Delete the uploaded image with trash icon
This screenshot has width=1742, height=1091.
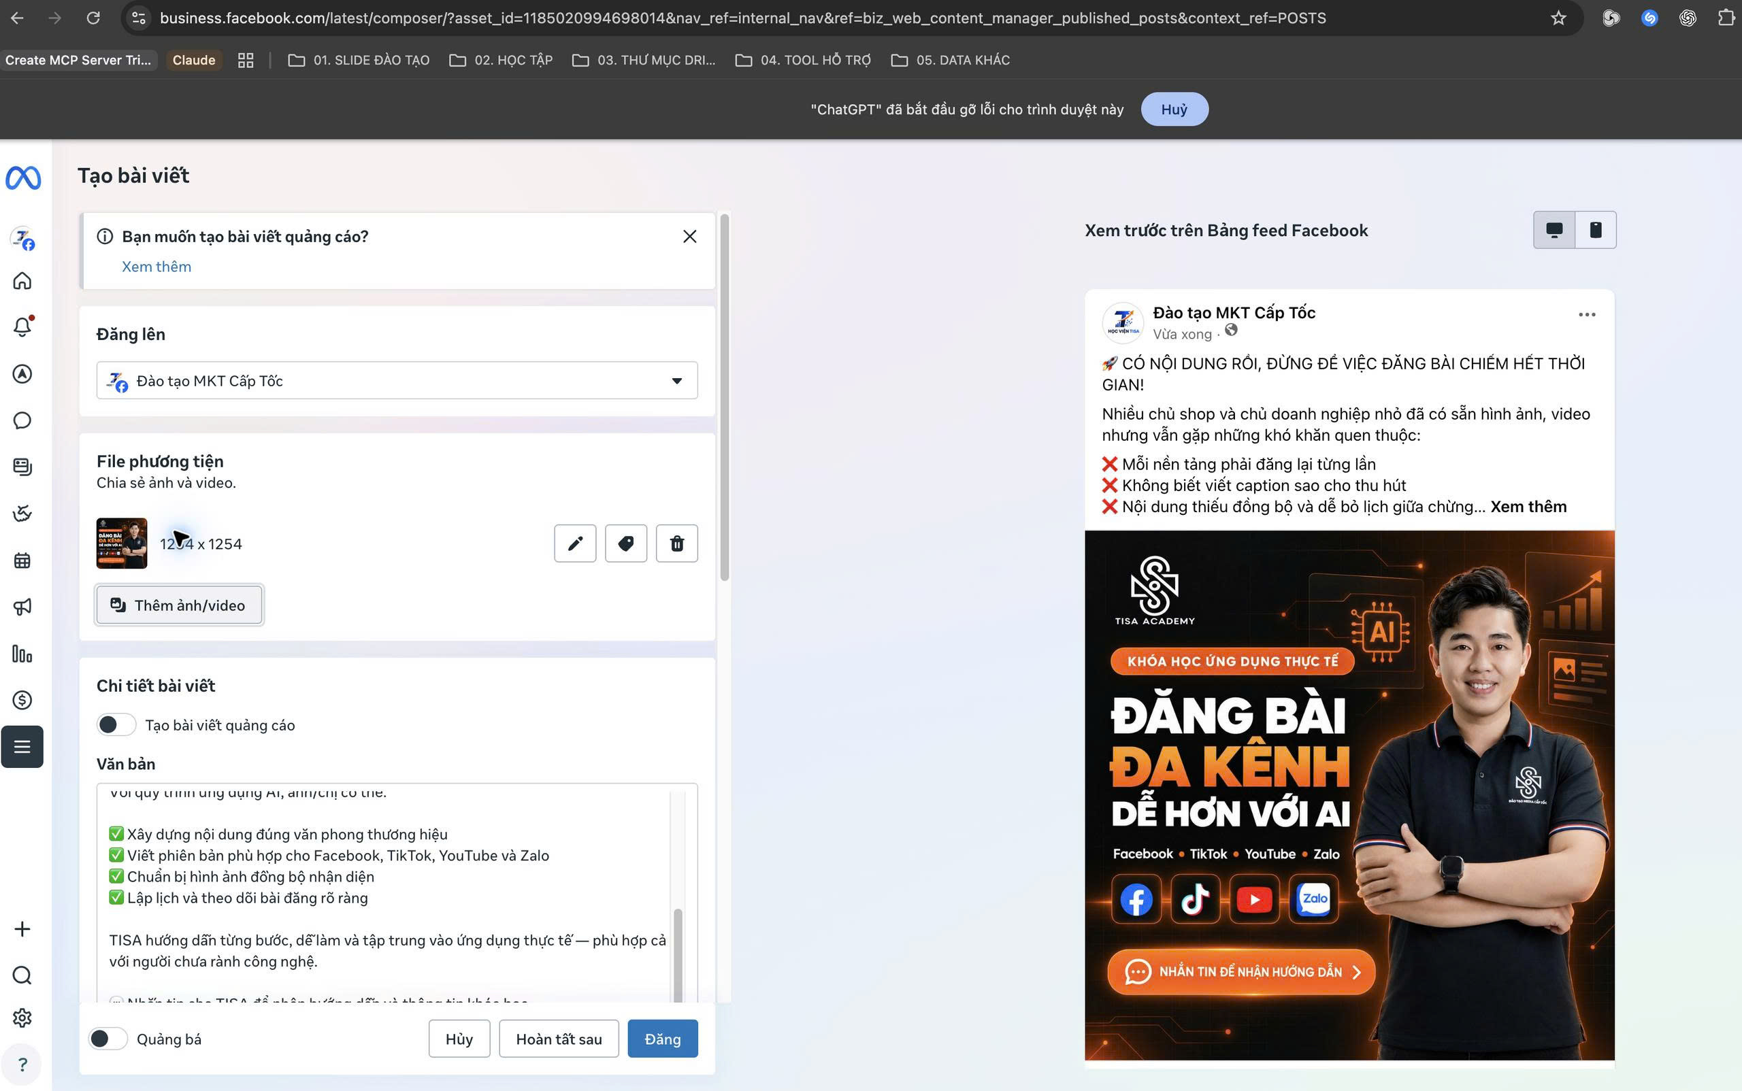point(676,543)
